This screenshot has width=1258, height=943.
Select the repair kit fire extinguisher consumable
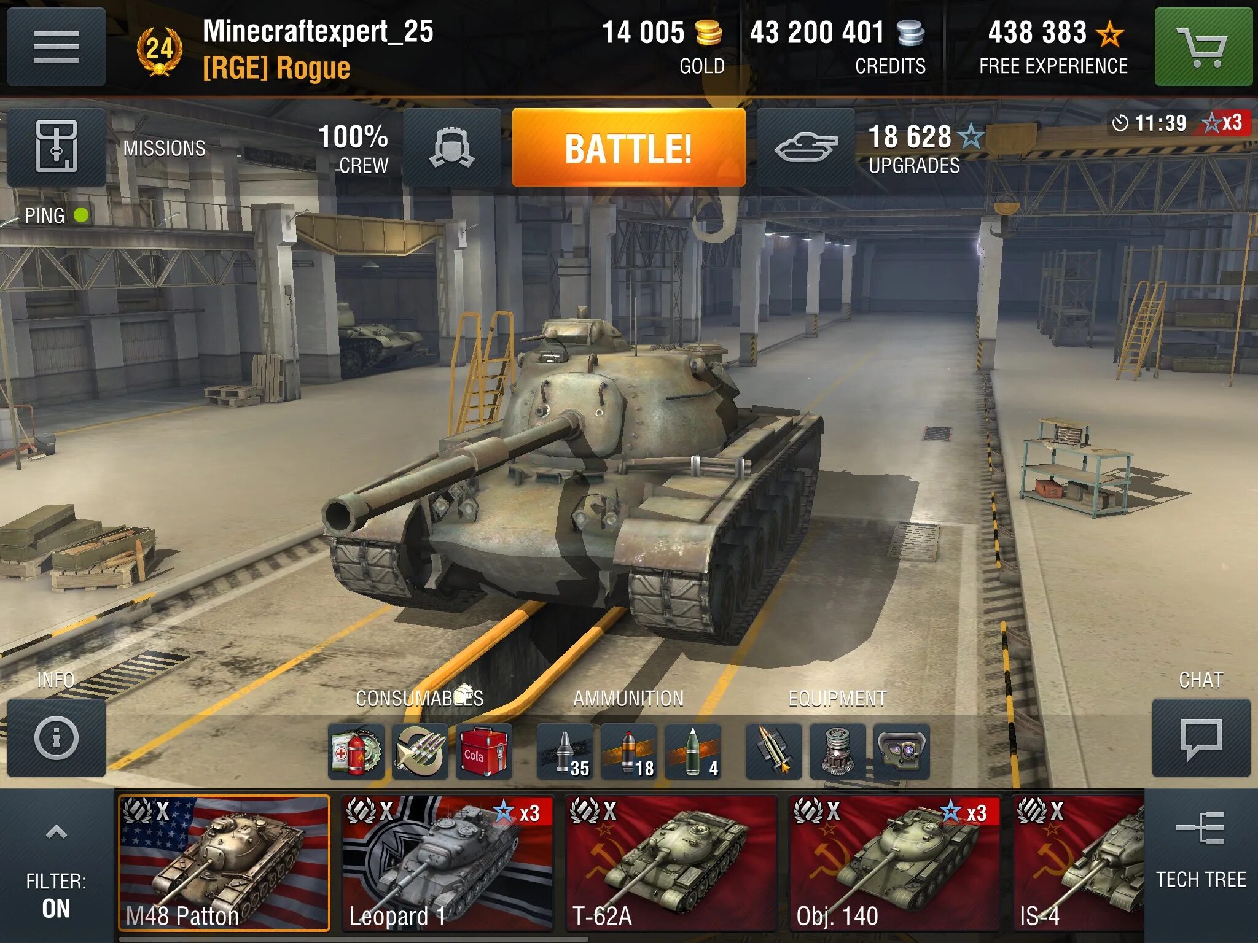[x=356, y=751]
